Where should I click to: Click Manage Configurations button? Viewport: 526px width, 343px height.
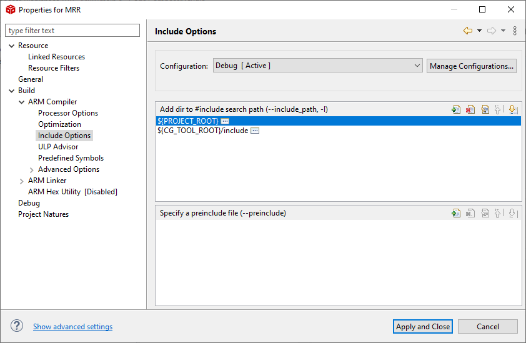click(x=471, y=66)
